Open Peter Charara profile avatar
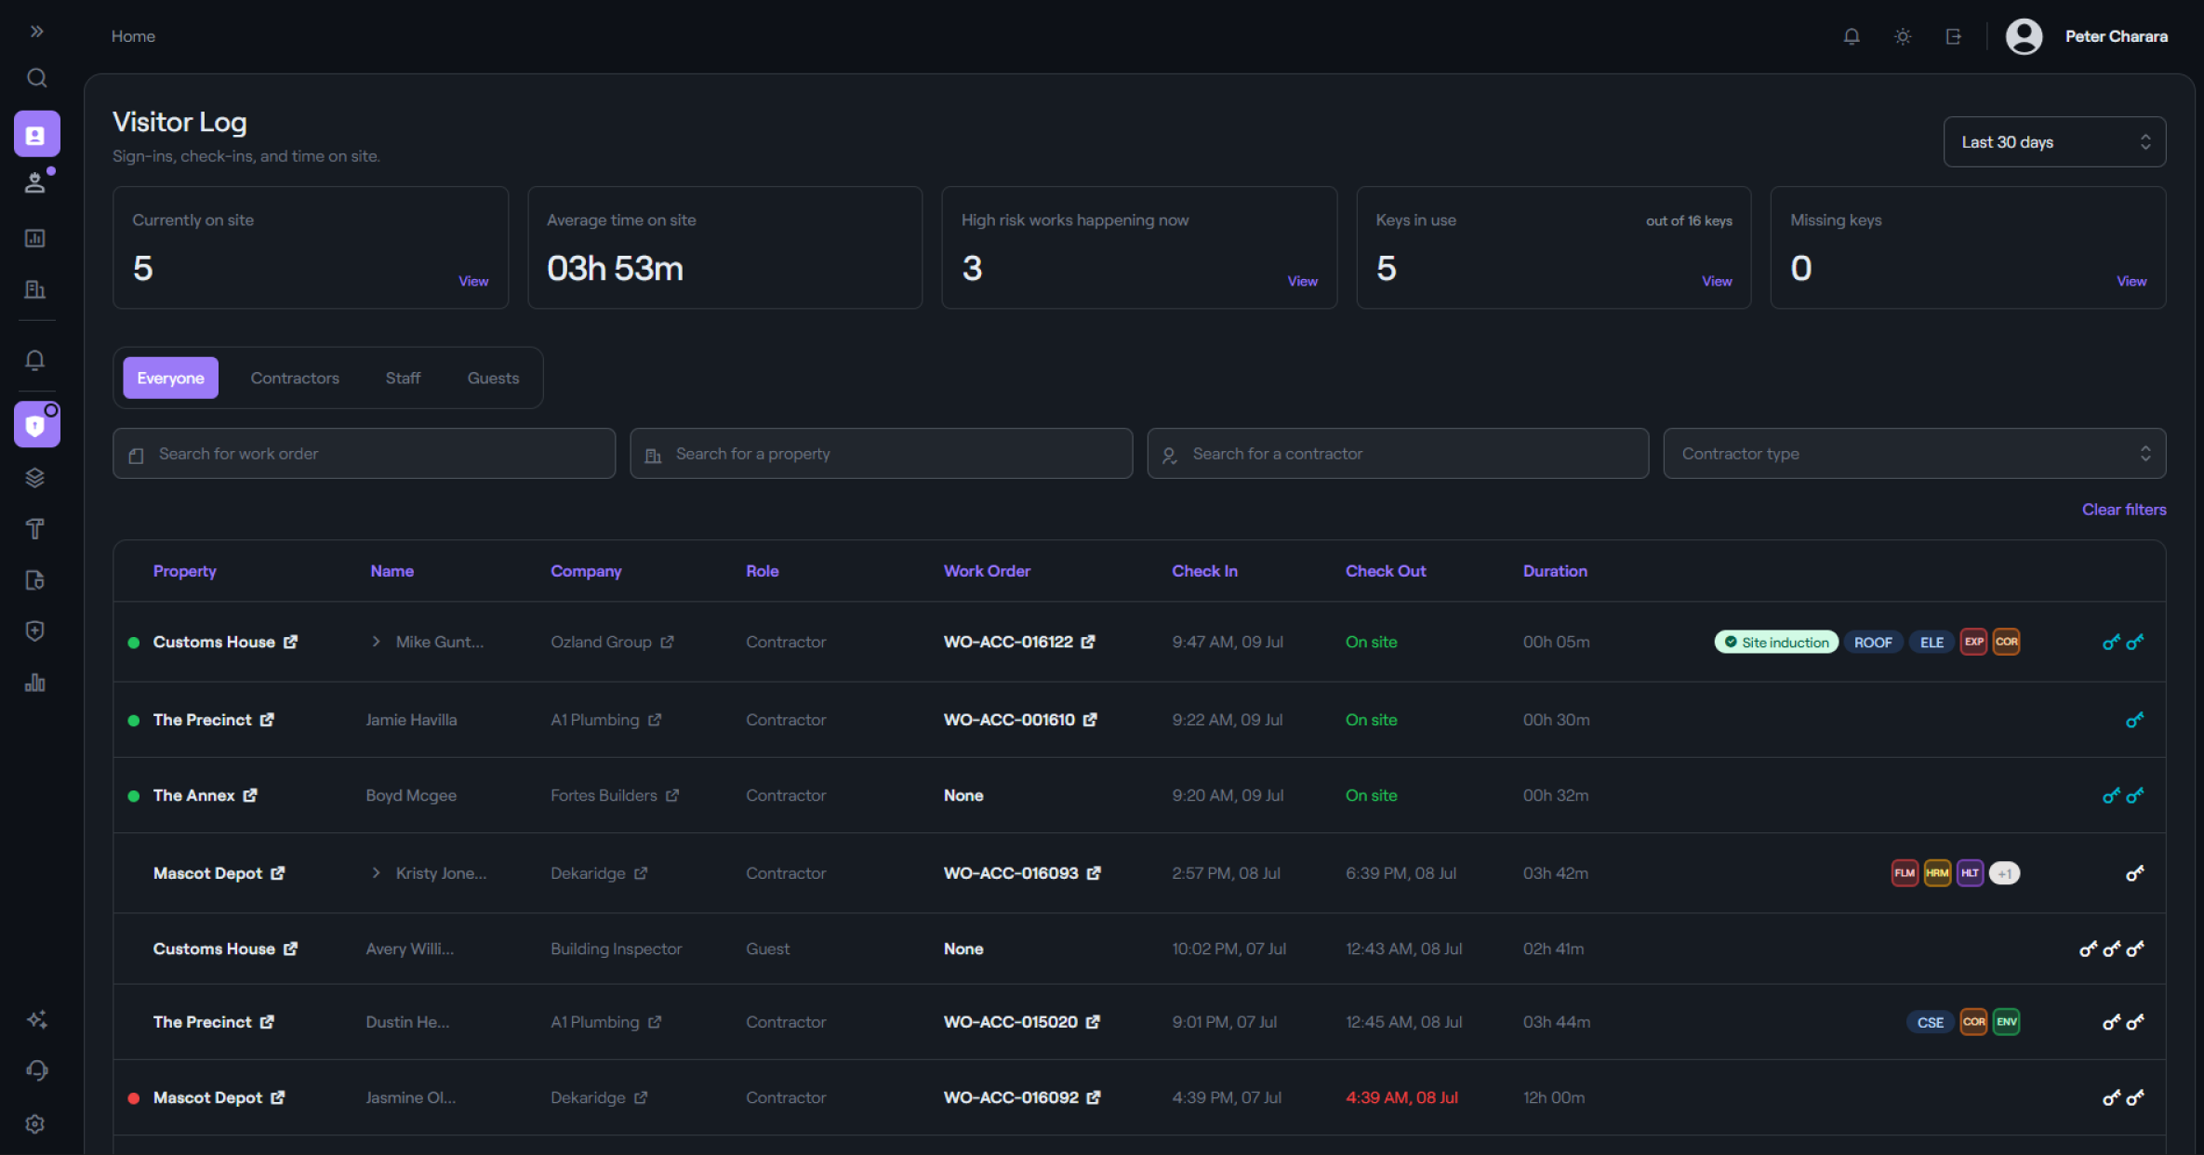The width and height of the screenshot is (2204, 1155). pyautogui.click(x=2024, y=36)
